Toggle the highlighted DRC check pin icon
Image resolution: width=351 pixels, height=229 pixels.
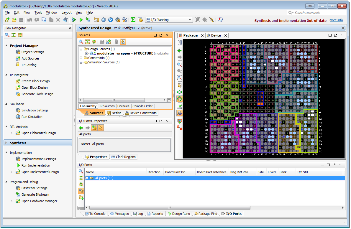[x=180, y=113]
